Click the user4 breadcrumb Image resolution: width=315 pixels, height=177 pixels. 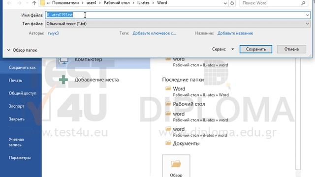coord(91,3)
